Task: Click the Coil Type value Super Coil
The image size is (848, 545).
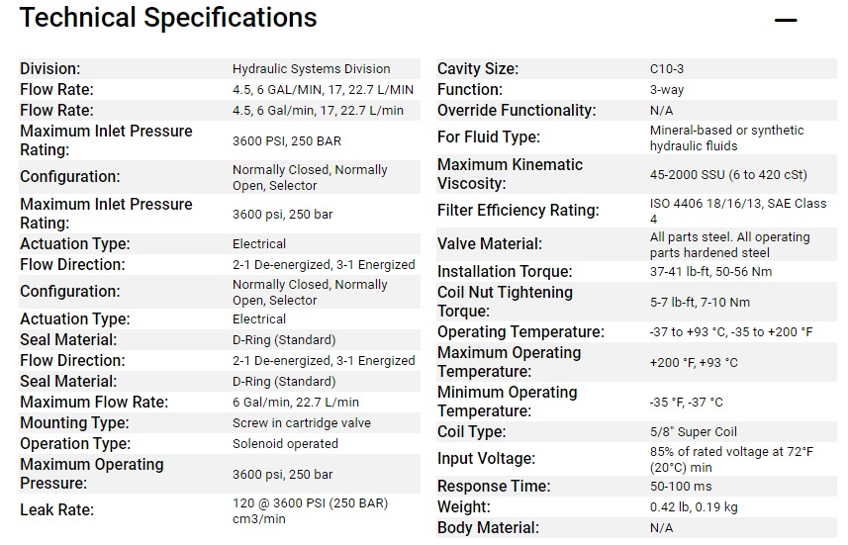Action: click(x=693, y=431)
